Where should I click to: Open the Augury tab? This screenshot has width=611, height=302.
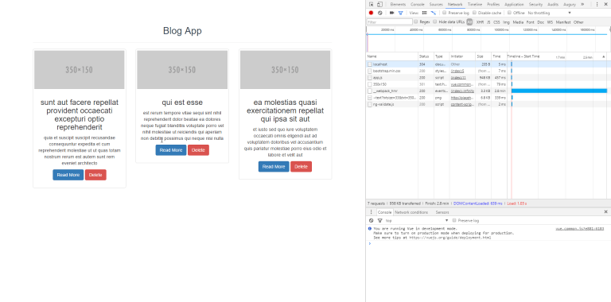coord(570,4)
